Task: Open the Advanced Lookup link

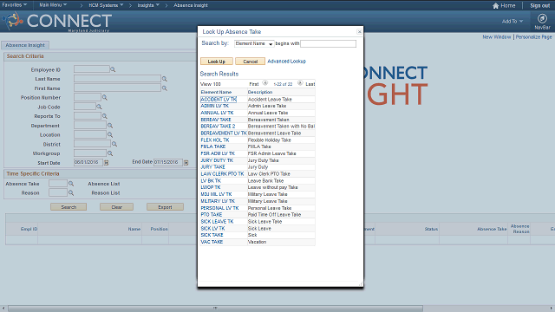Action: click(287, 62)
